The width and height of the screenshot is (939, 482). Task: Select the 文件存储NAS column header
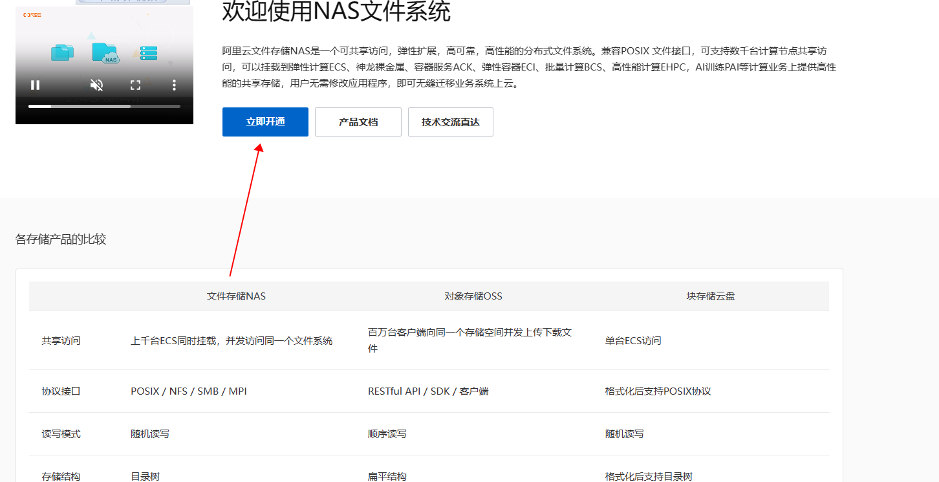coord(236,296)
